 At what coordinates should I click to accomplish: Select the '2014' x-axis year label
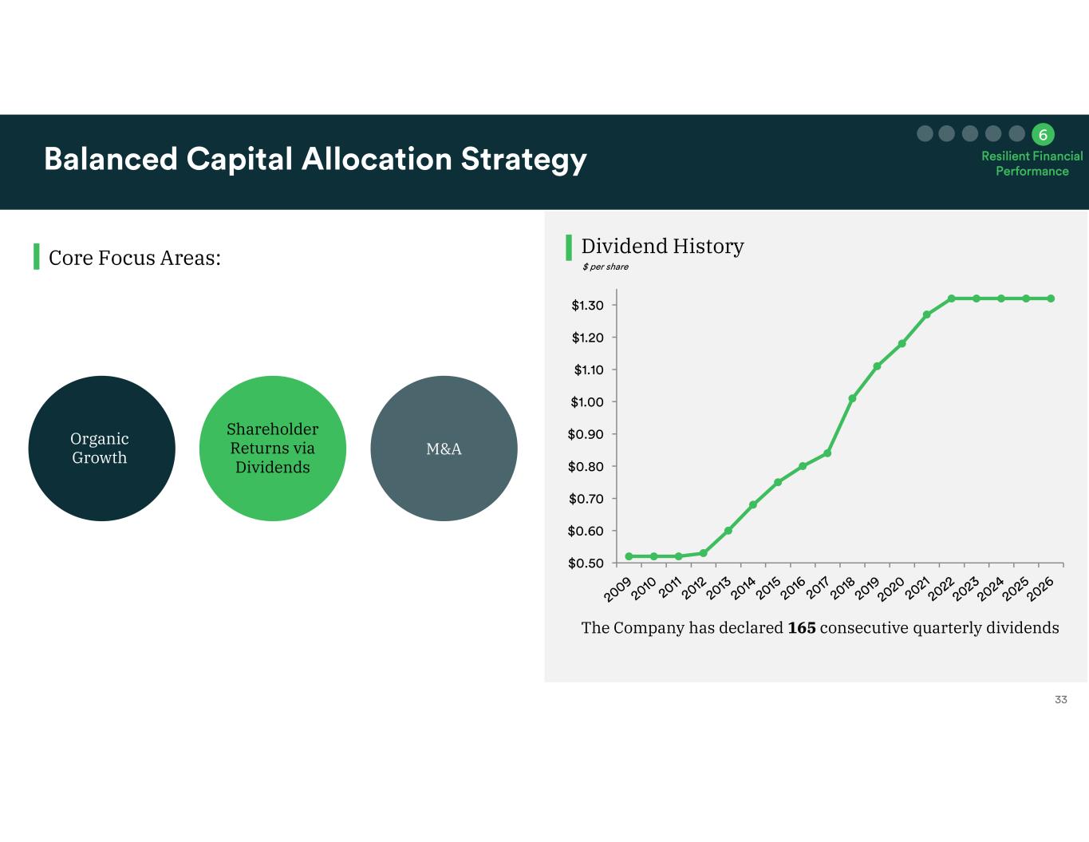point(743,588)
